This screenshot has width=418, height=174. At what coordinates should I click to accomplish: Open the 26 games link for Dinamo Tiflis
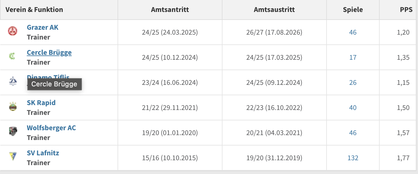point(353,82)
